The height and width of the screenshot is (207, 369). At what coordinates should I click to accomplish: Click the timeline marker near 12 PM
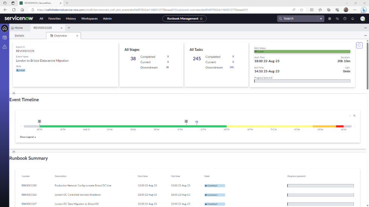[x=186, y=121]
